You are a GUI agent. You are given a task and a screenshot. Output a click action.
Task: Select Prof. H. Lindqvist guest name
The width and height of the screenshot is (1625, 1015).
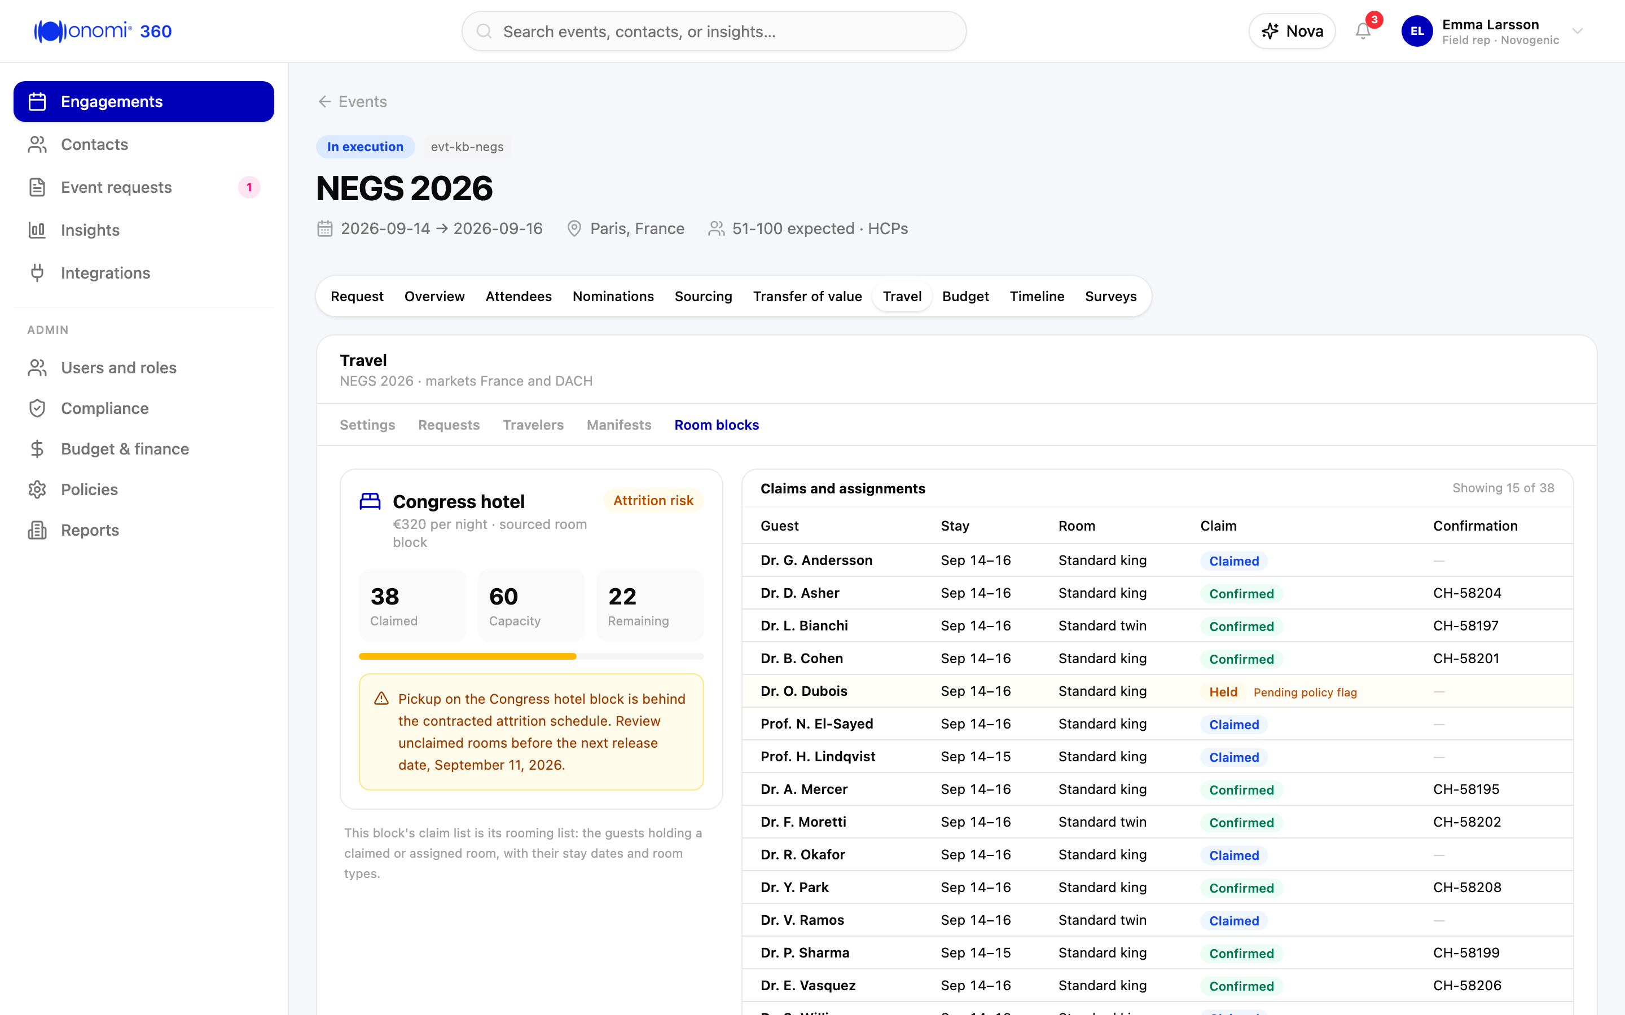pyautogui.click(x=818, y=757)
